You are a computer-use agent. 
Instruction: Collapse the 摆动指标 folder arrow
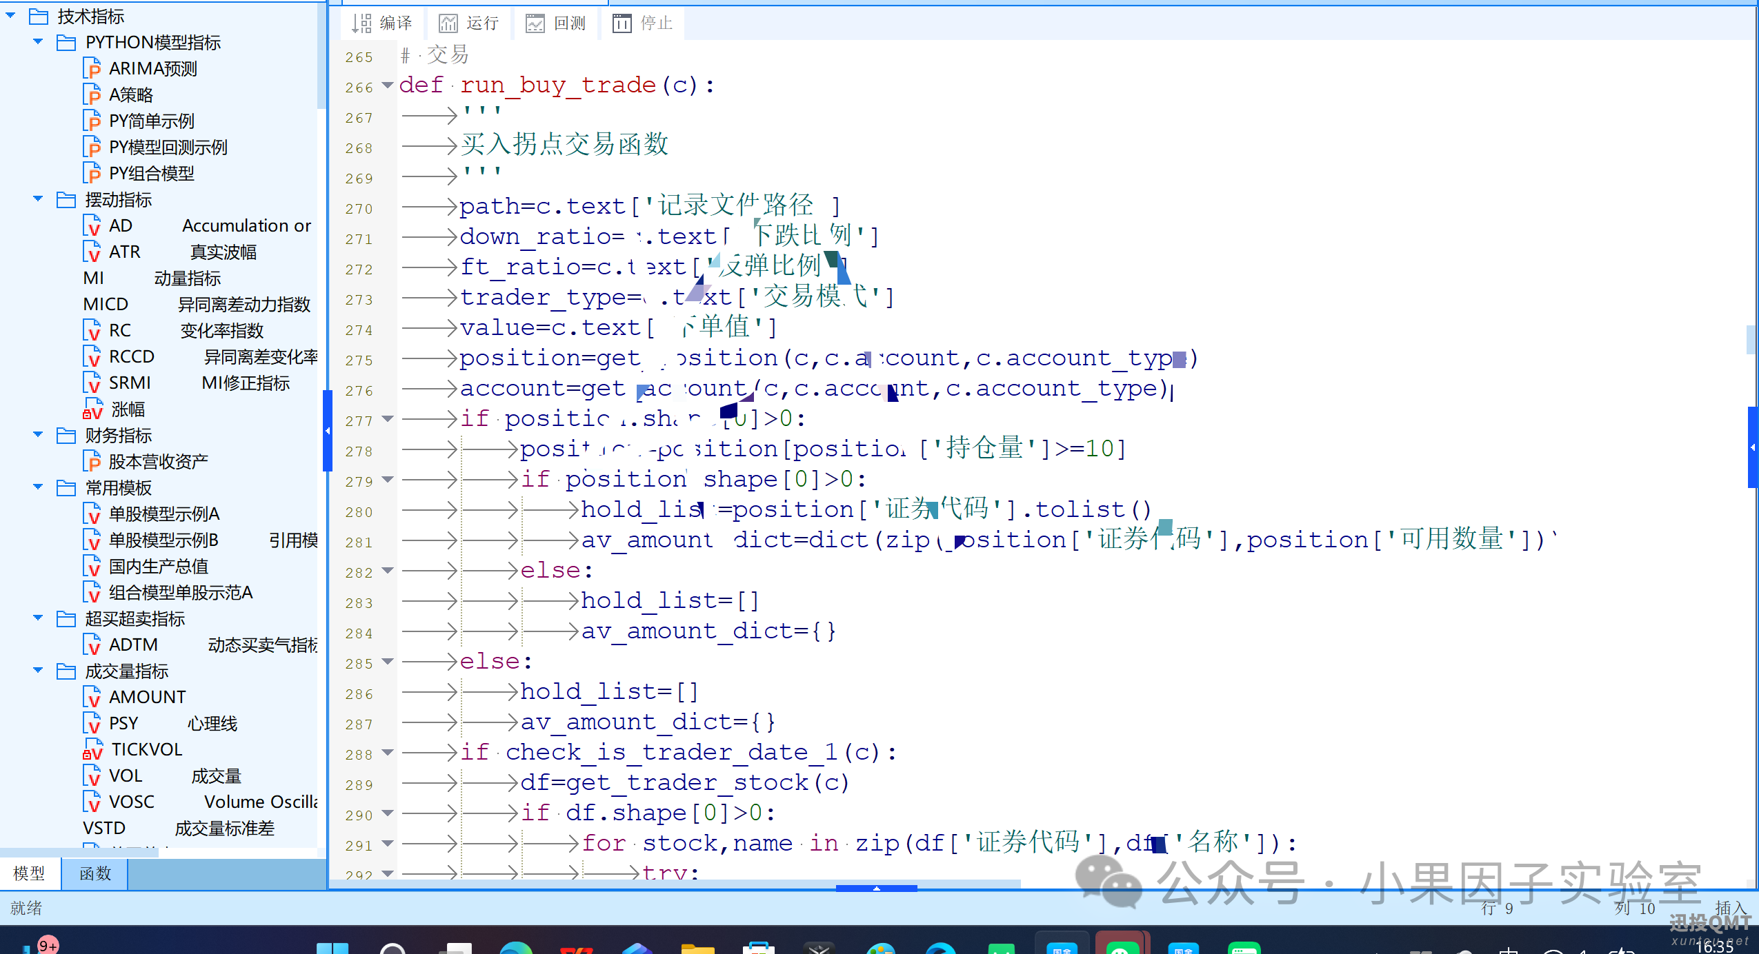point(38,199)
